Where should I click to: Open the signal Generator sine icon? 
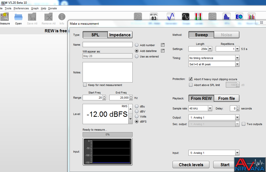click(x=171, y=17)
